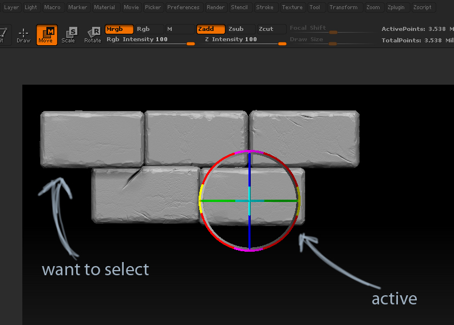The image size is (454, 325).
Task: Open the Light menu
Action: tap(31, 7)
